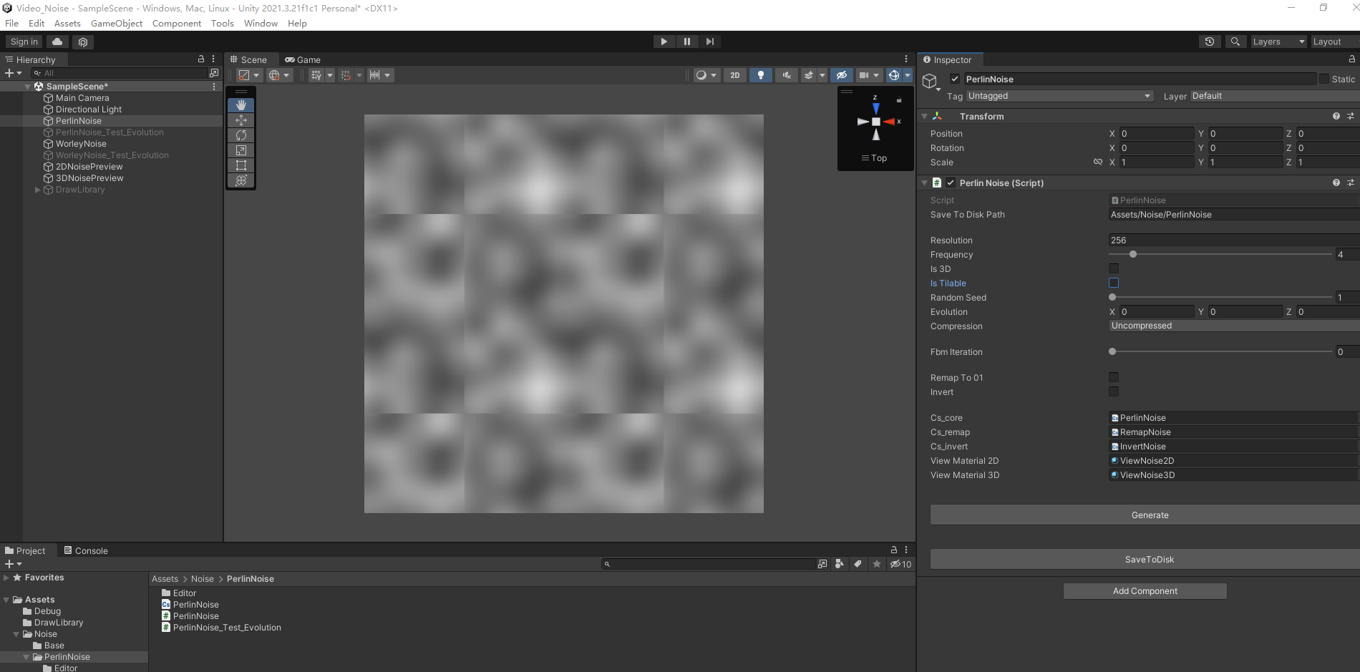Select the Rect Transform tool
The height and width of the screenshot is (672, 1360).
click(x=241, y=165)
